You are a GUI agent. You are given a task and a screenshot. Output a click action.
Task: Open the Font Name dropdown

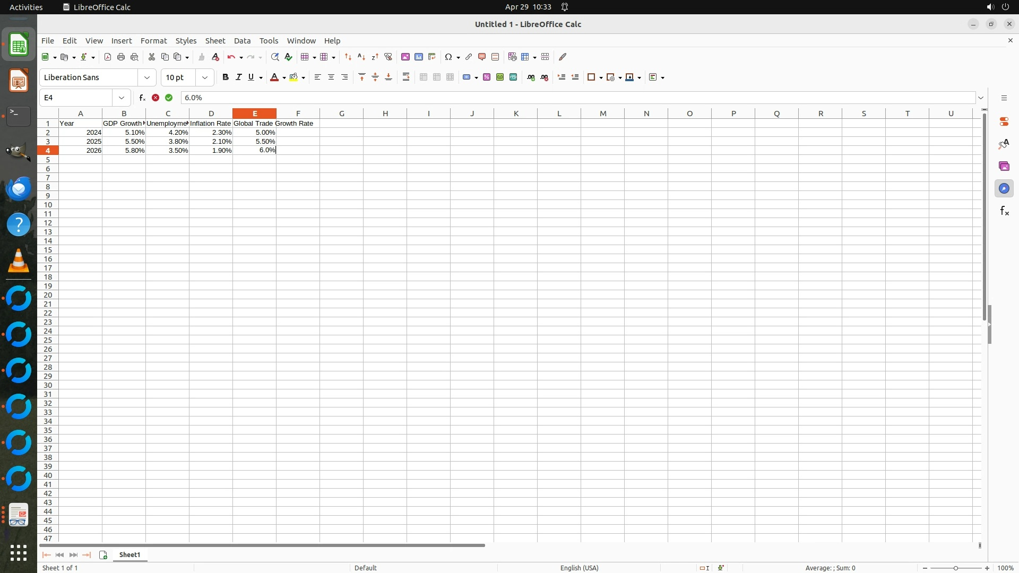coord(147,77)
